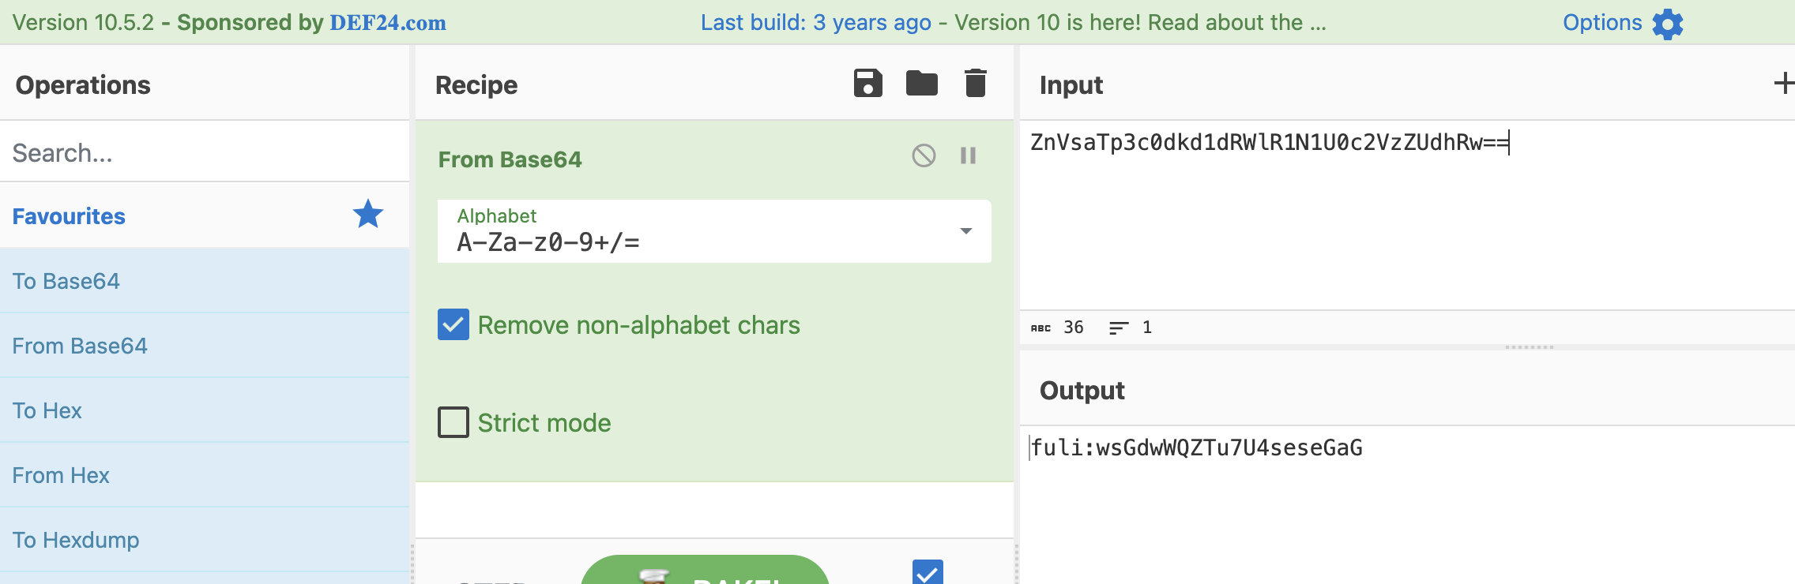Click the Options gear icon

1667,24
